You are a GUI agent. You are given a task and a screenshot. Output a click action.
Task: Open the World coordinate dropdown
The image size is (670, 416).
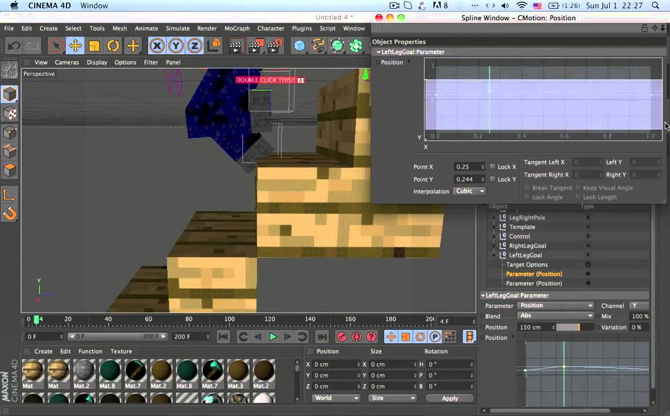coord(336,398)
